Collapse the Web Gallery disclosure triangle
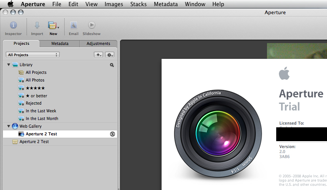Screen dimensions: 327x190 [x=8, y=126]
